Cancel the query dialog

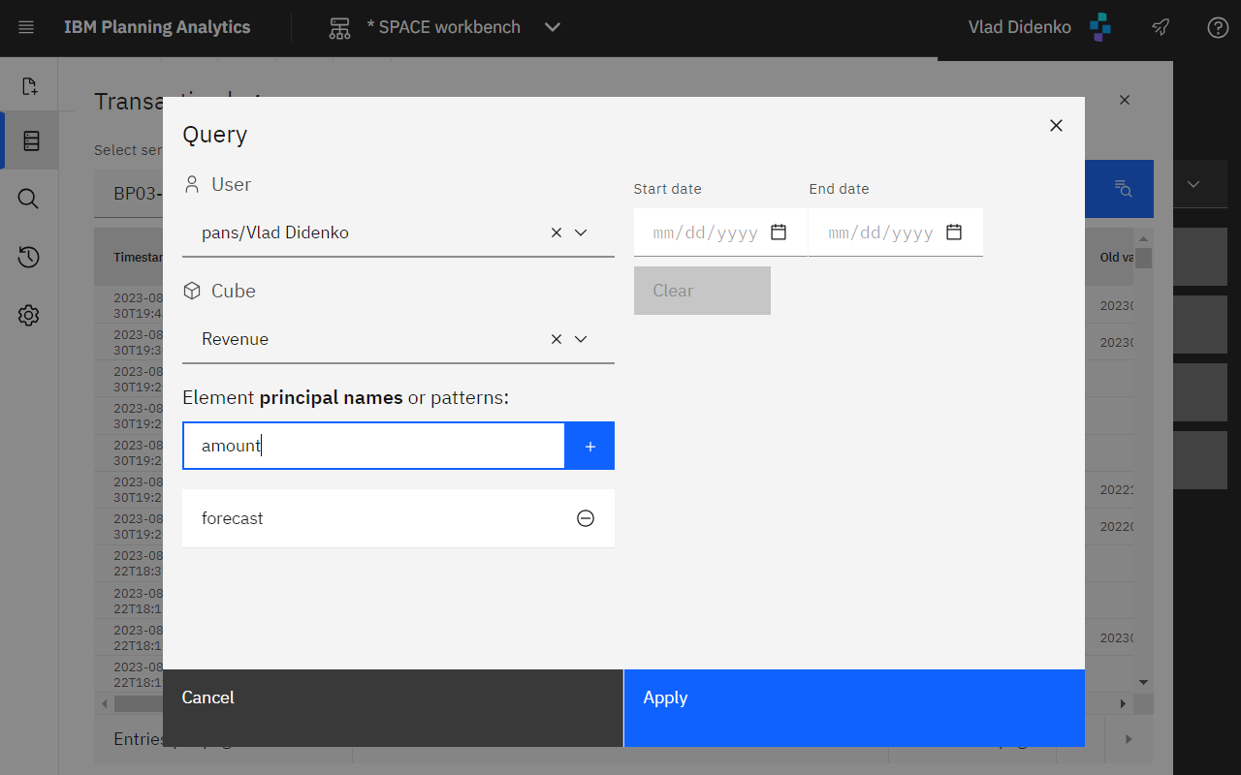pyautogui.click(x=393, y=708)
